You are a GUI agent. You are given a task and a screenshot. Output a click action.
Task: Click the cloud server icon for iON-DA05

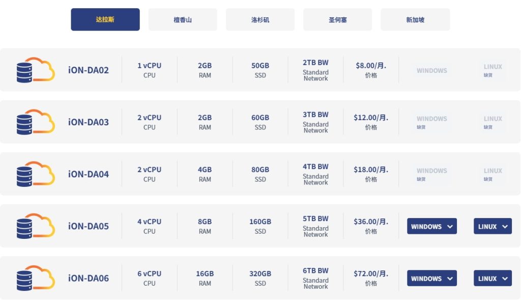tap(35, 226)
